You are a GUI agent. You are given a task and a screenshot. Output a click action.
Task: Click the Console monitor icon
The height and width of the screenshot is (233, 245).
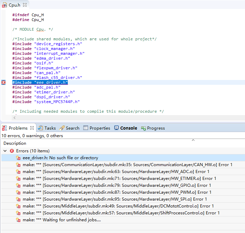pos(116,128)
